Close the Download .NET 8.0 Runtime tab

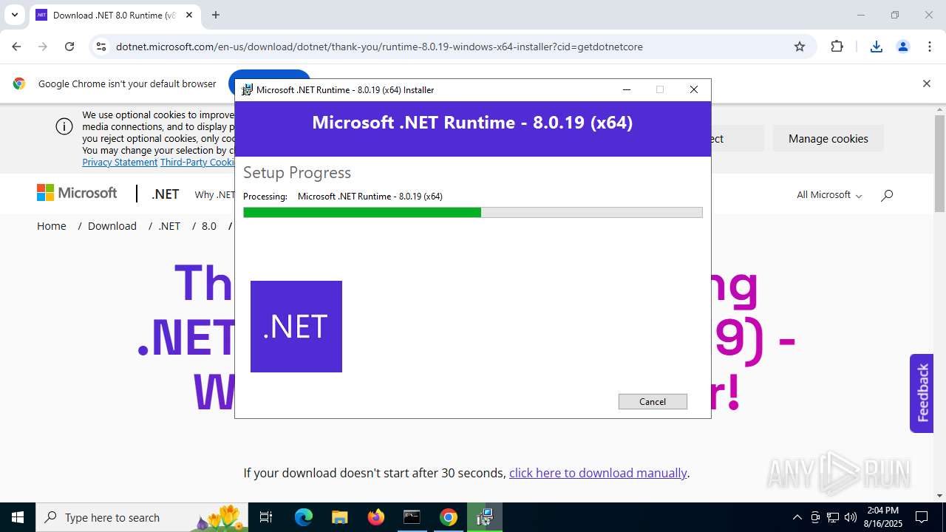189,15
